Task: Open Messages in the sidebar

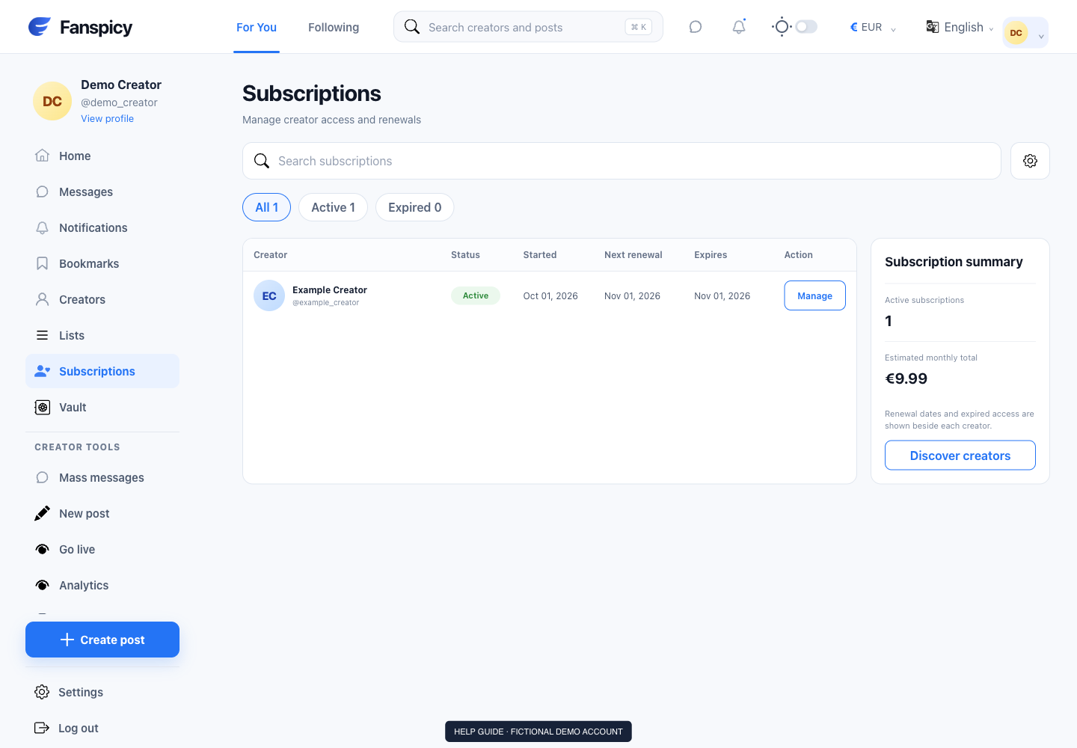Action: (102, 191)
